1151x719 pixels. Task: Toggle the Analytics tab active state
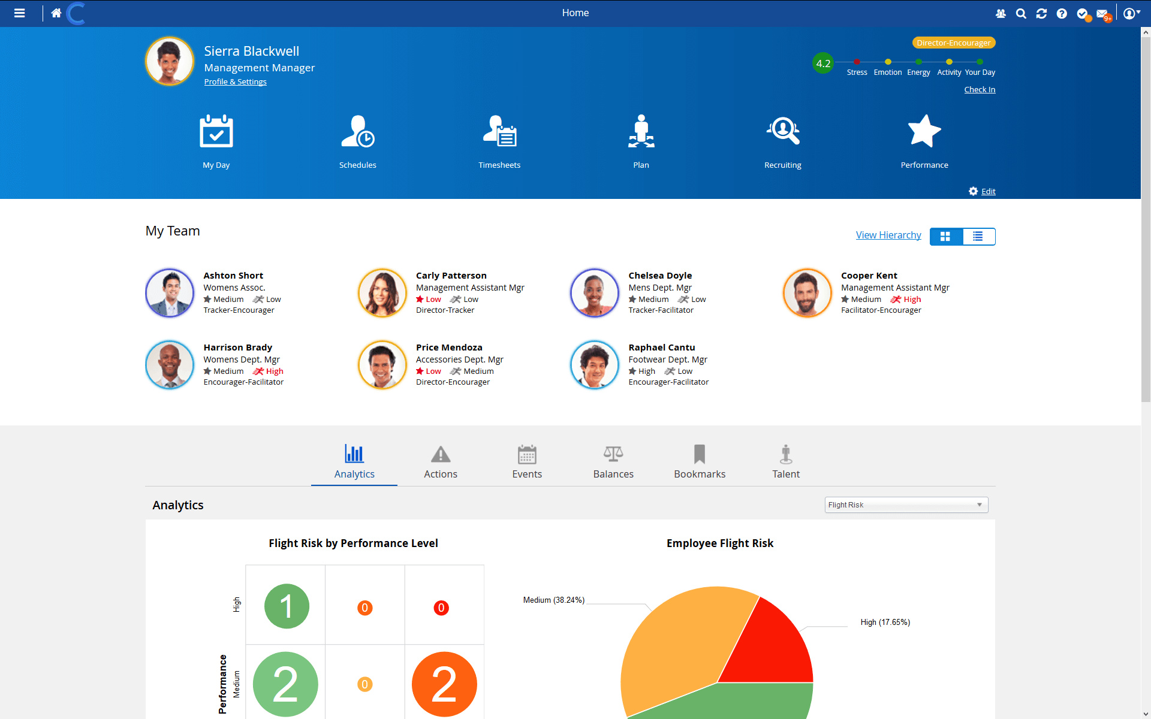pos(354,461)
